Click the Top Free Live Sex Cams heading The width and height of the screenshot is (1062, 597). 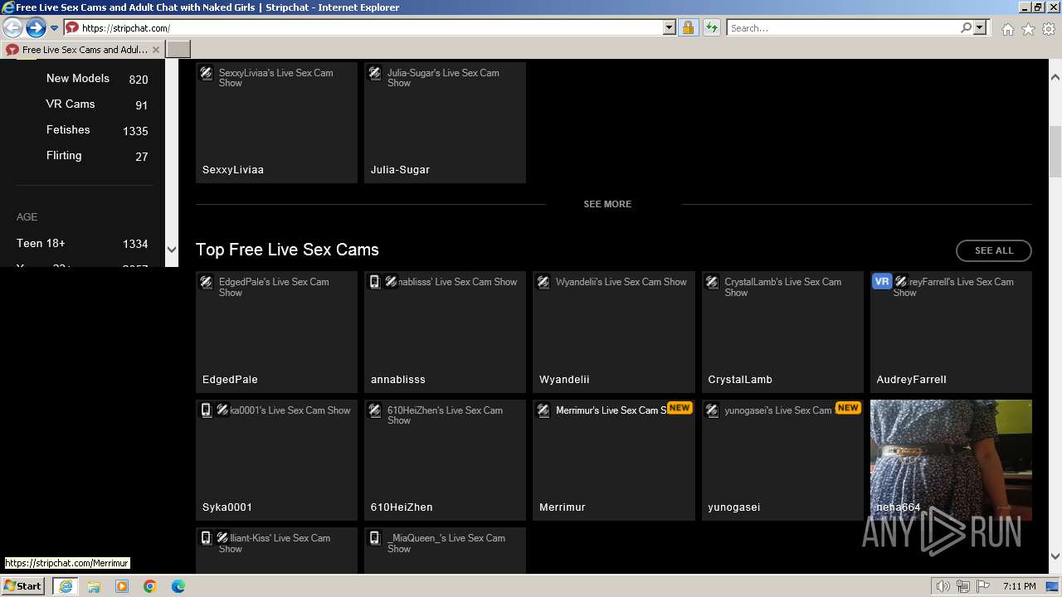click(x=287, y=250)
